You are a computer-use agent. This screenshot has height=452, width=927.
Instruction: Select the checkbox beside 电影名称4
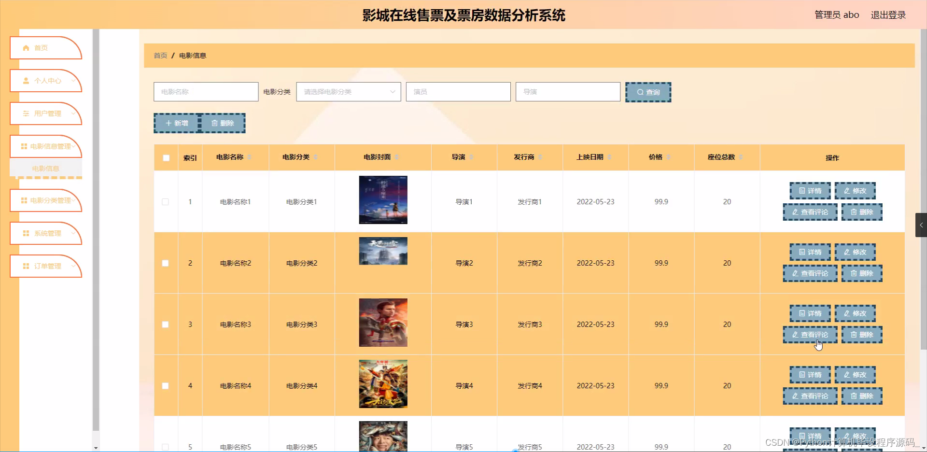tap(166, 385)
